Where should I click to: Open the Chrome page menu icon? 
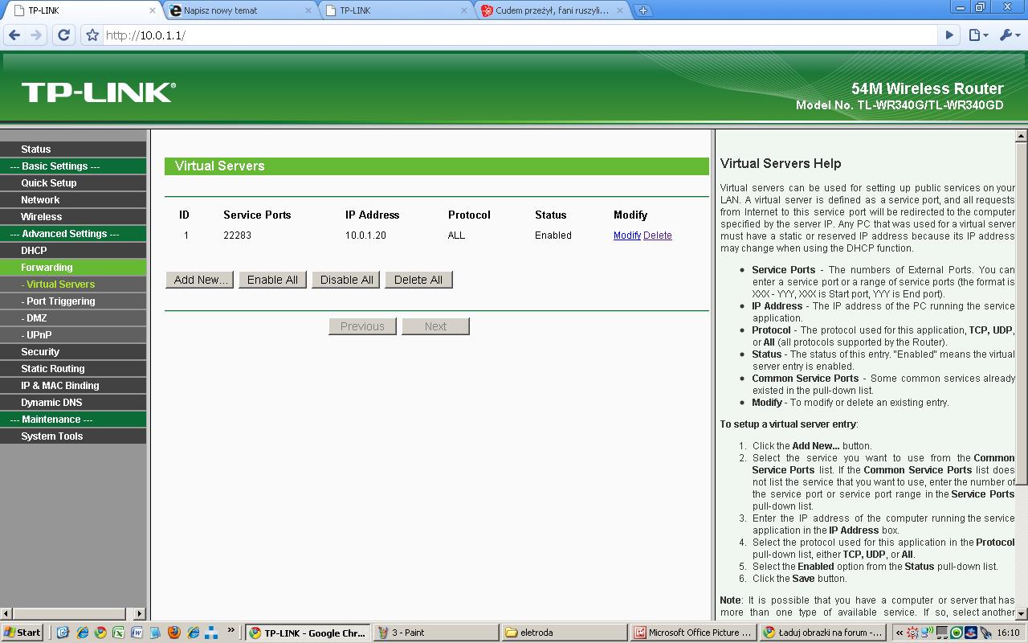click(978, 35)
